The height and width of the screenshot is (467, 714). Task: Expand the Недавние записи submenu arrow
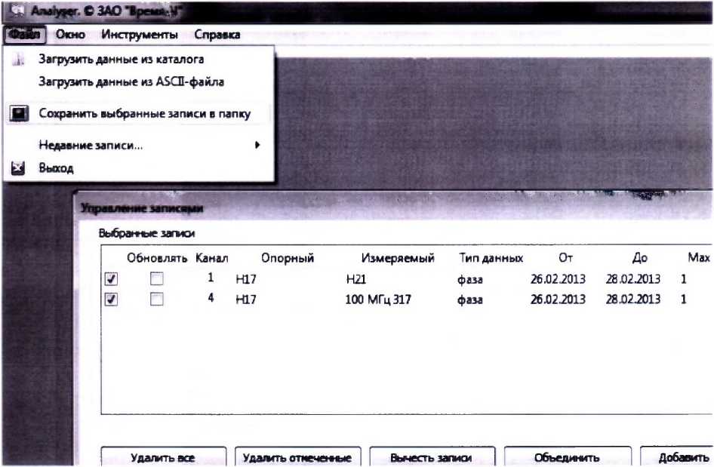[257, 145]
